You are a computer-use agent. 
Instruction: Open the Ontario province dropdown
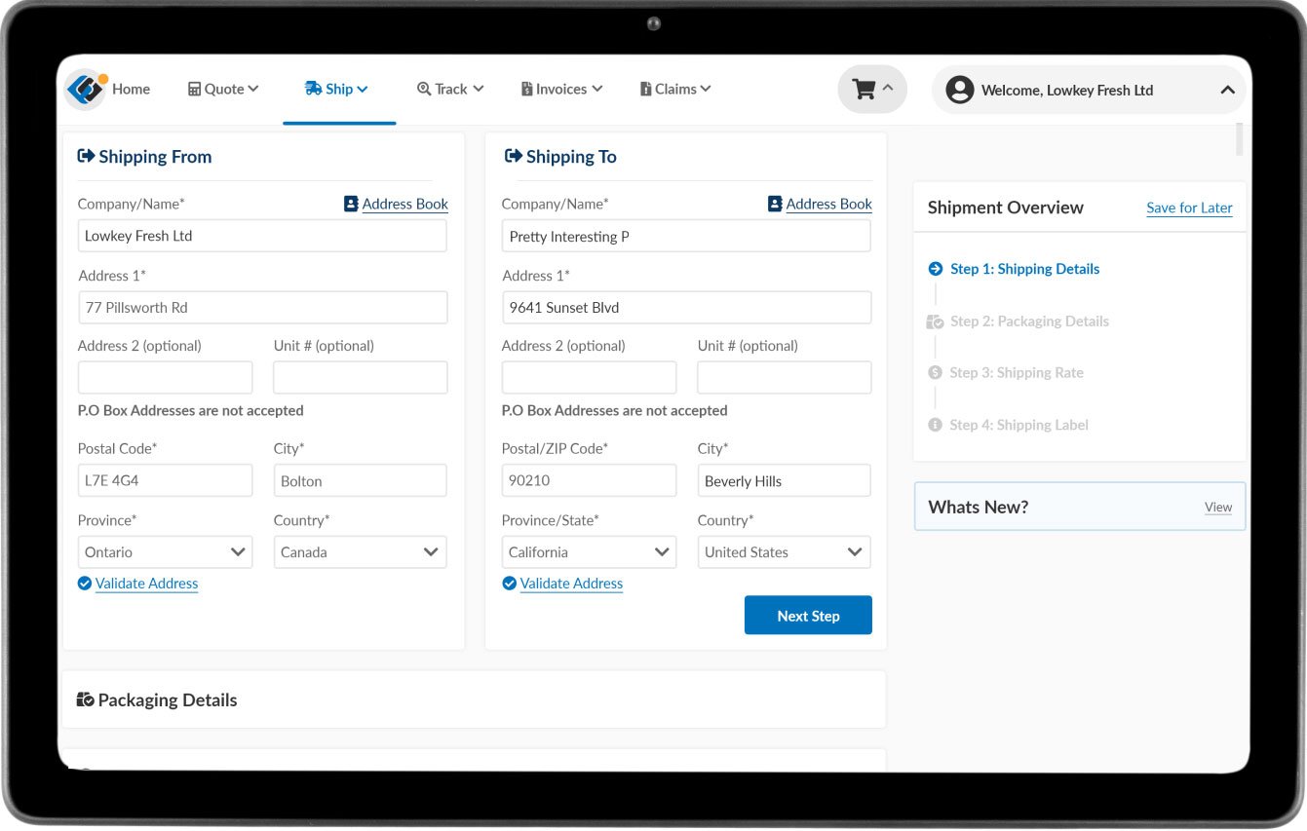coord(165,552)
